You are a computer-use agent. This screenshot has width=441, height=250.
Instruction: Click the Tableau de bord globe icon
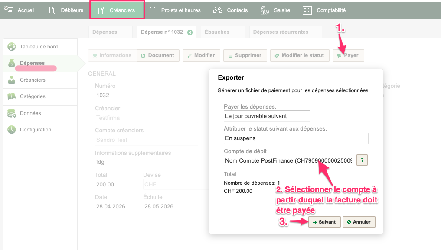pyautogui.click(x=12, y=47)
